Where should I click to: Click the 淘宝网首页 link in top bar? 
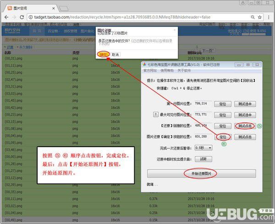coord(207,24)
